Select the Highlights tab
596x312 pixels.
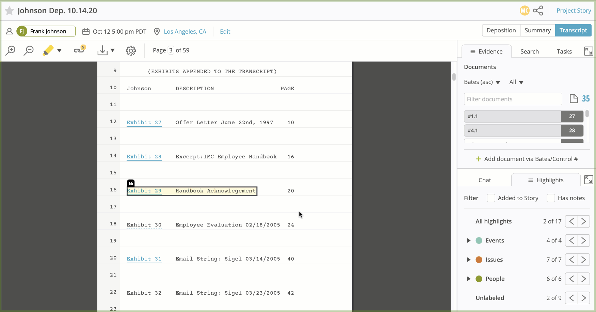click(x=546, y=180)
